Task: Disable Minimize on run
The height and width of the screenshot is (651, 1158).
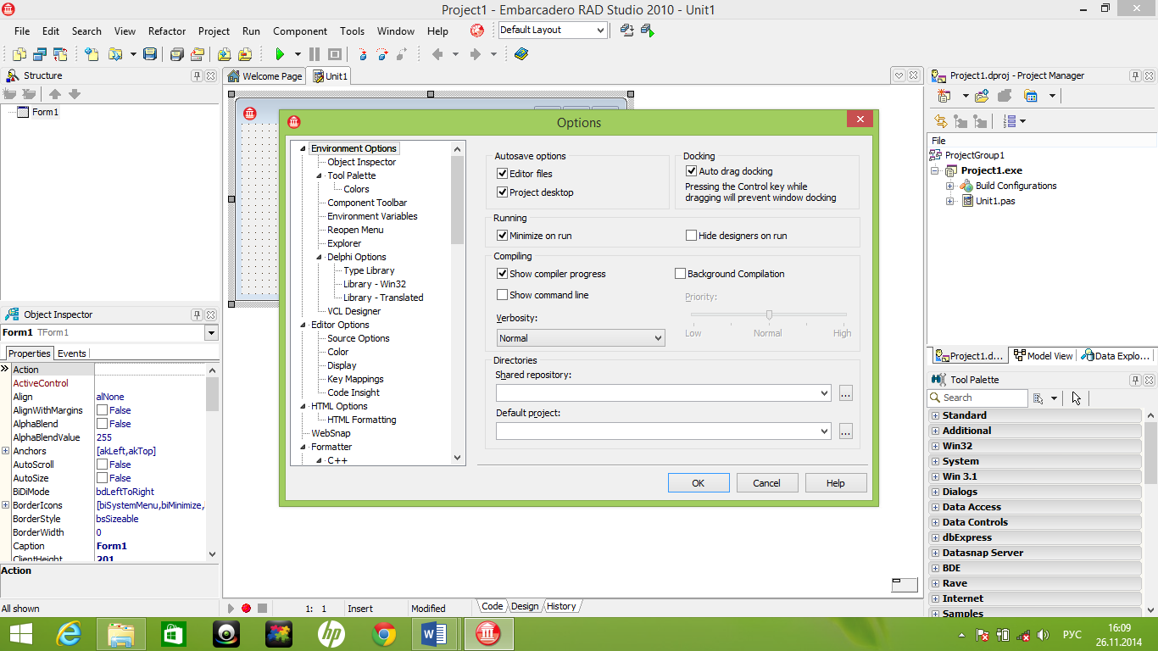Action: (503, 236)
